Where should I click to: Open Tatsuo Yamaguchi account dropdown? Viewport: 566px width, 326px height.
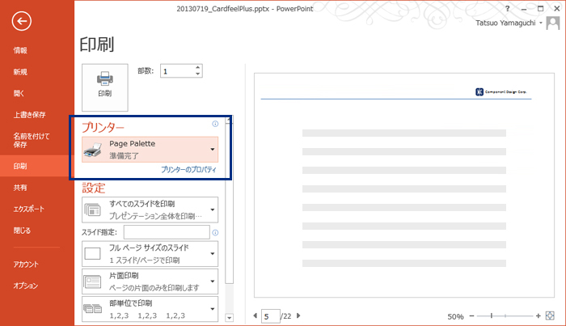509,23
